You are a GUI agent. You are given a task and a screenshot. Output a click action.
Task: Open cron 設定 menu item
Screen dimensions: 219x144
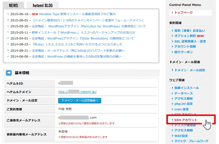click(182, 109)
